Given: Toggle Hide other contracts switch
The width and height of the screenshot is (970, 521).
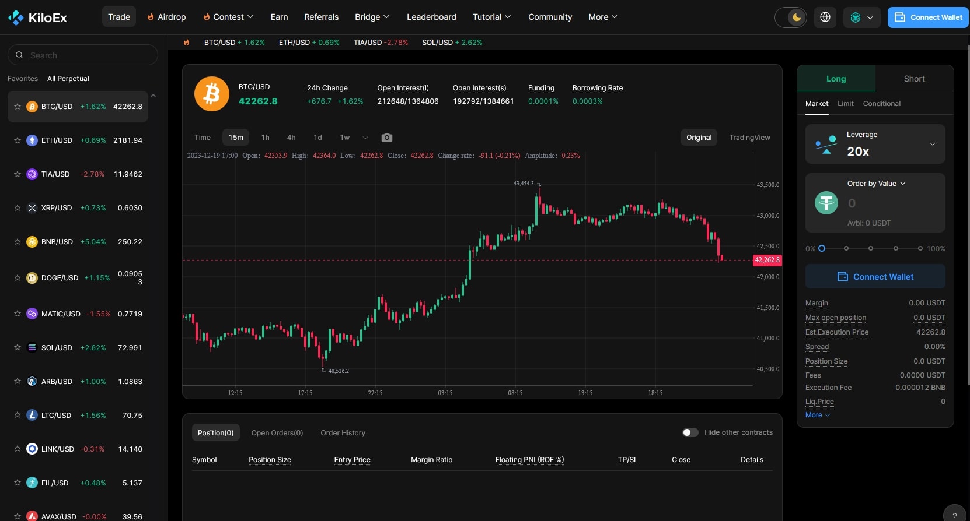Looking at the screenshot, I should pyautogui.click(x=690, y=432).
